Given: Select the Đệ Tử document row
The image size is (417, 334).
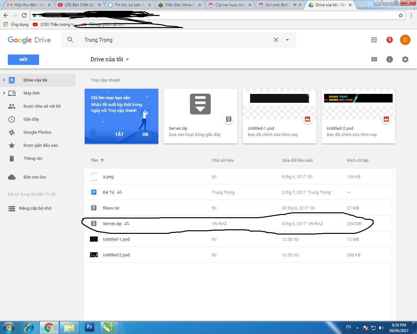Looking at the screenshot, I should 237,192.
